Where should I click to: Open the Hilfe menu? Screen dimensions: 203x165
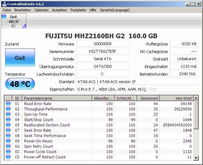tap(93, 10)
